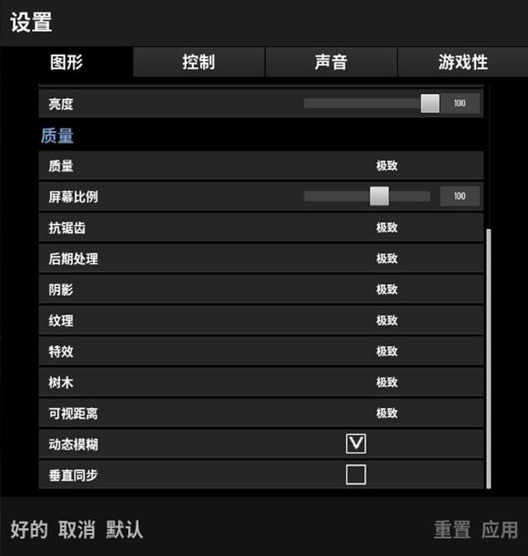
Task: Click the 亮度 slider handle
Action: click(x=430, y=103)
